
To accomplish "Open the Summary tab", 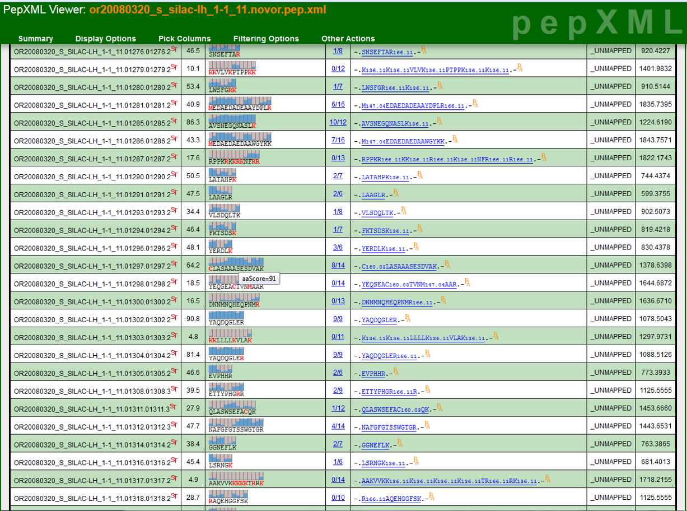I will click(36, 39).
